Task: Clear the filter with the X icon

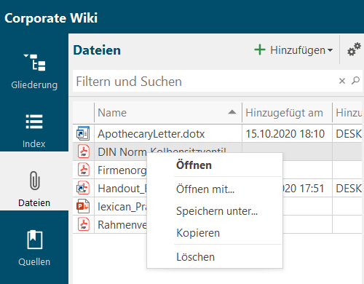Action: [x=342, y=81]
